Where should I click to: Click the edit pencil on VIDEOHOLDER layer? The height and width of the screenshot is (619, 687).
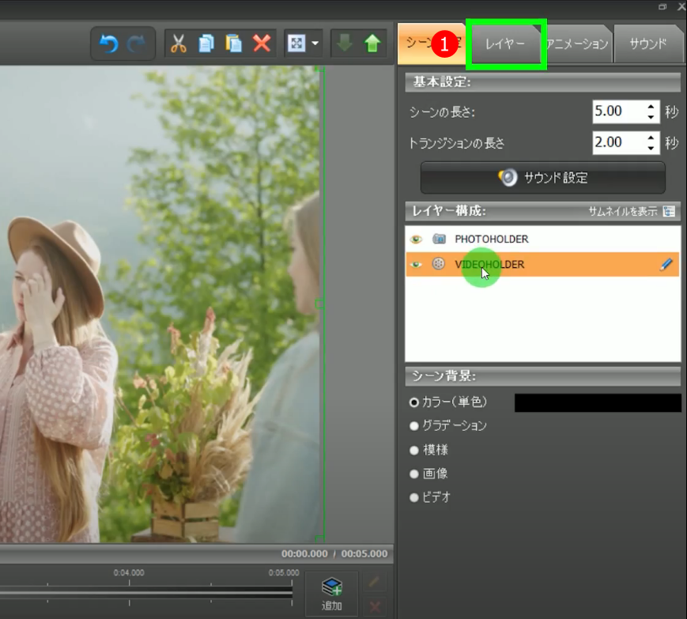coord(666,265)
